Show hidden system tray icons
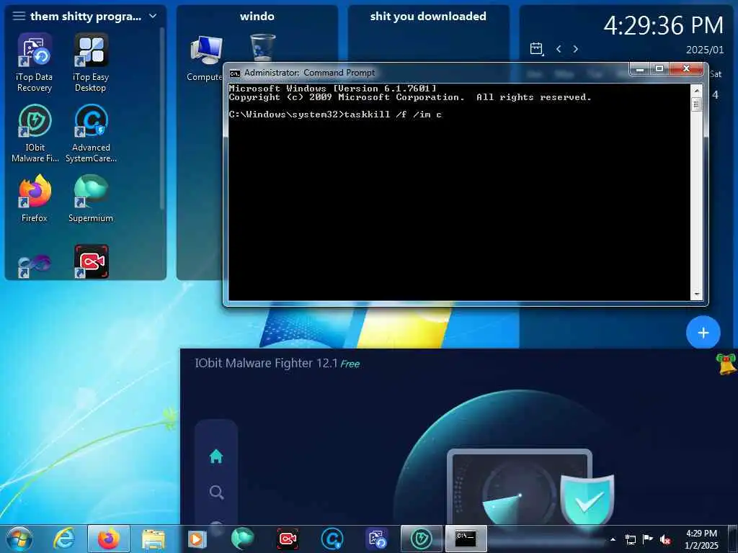The width and height of the screenshot is (738, 553). (613, 540)
